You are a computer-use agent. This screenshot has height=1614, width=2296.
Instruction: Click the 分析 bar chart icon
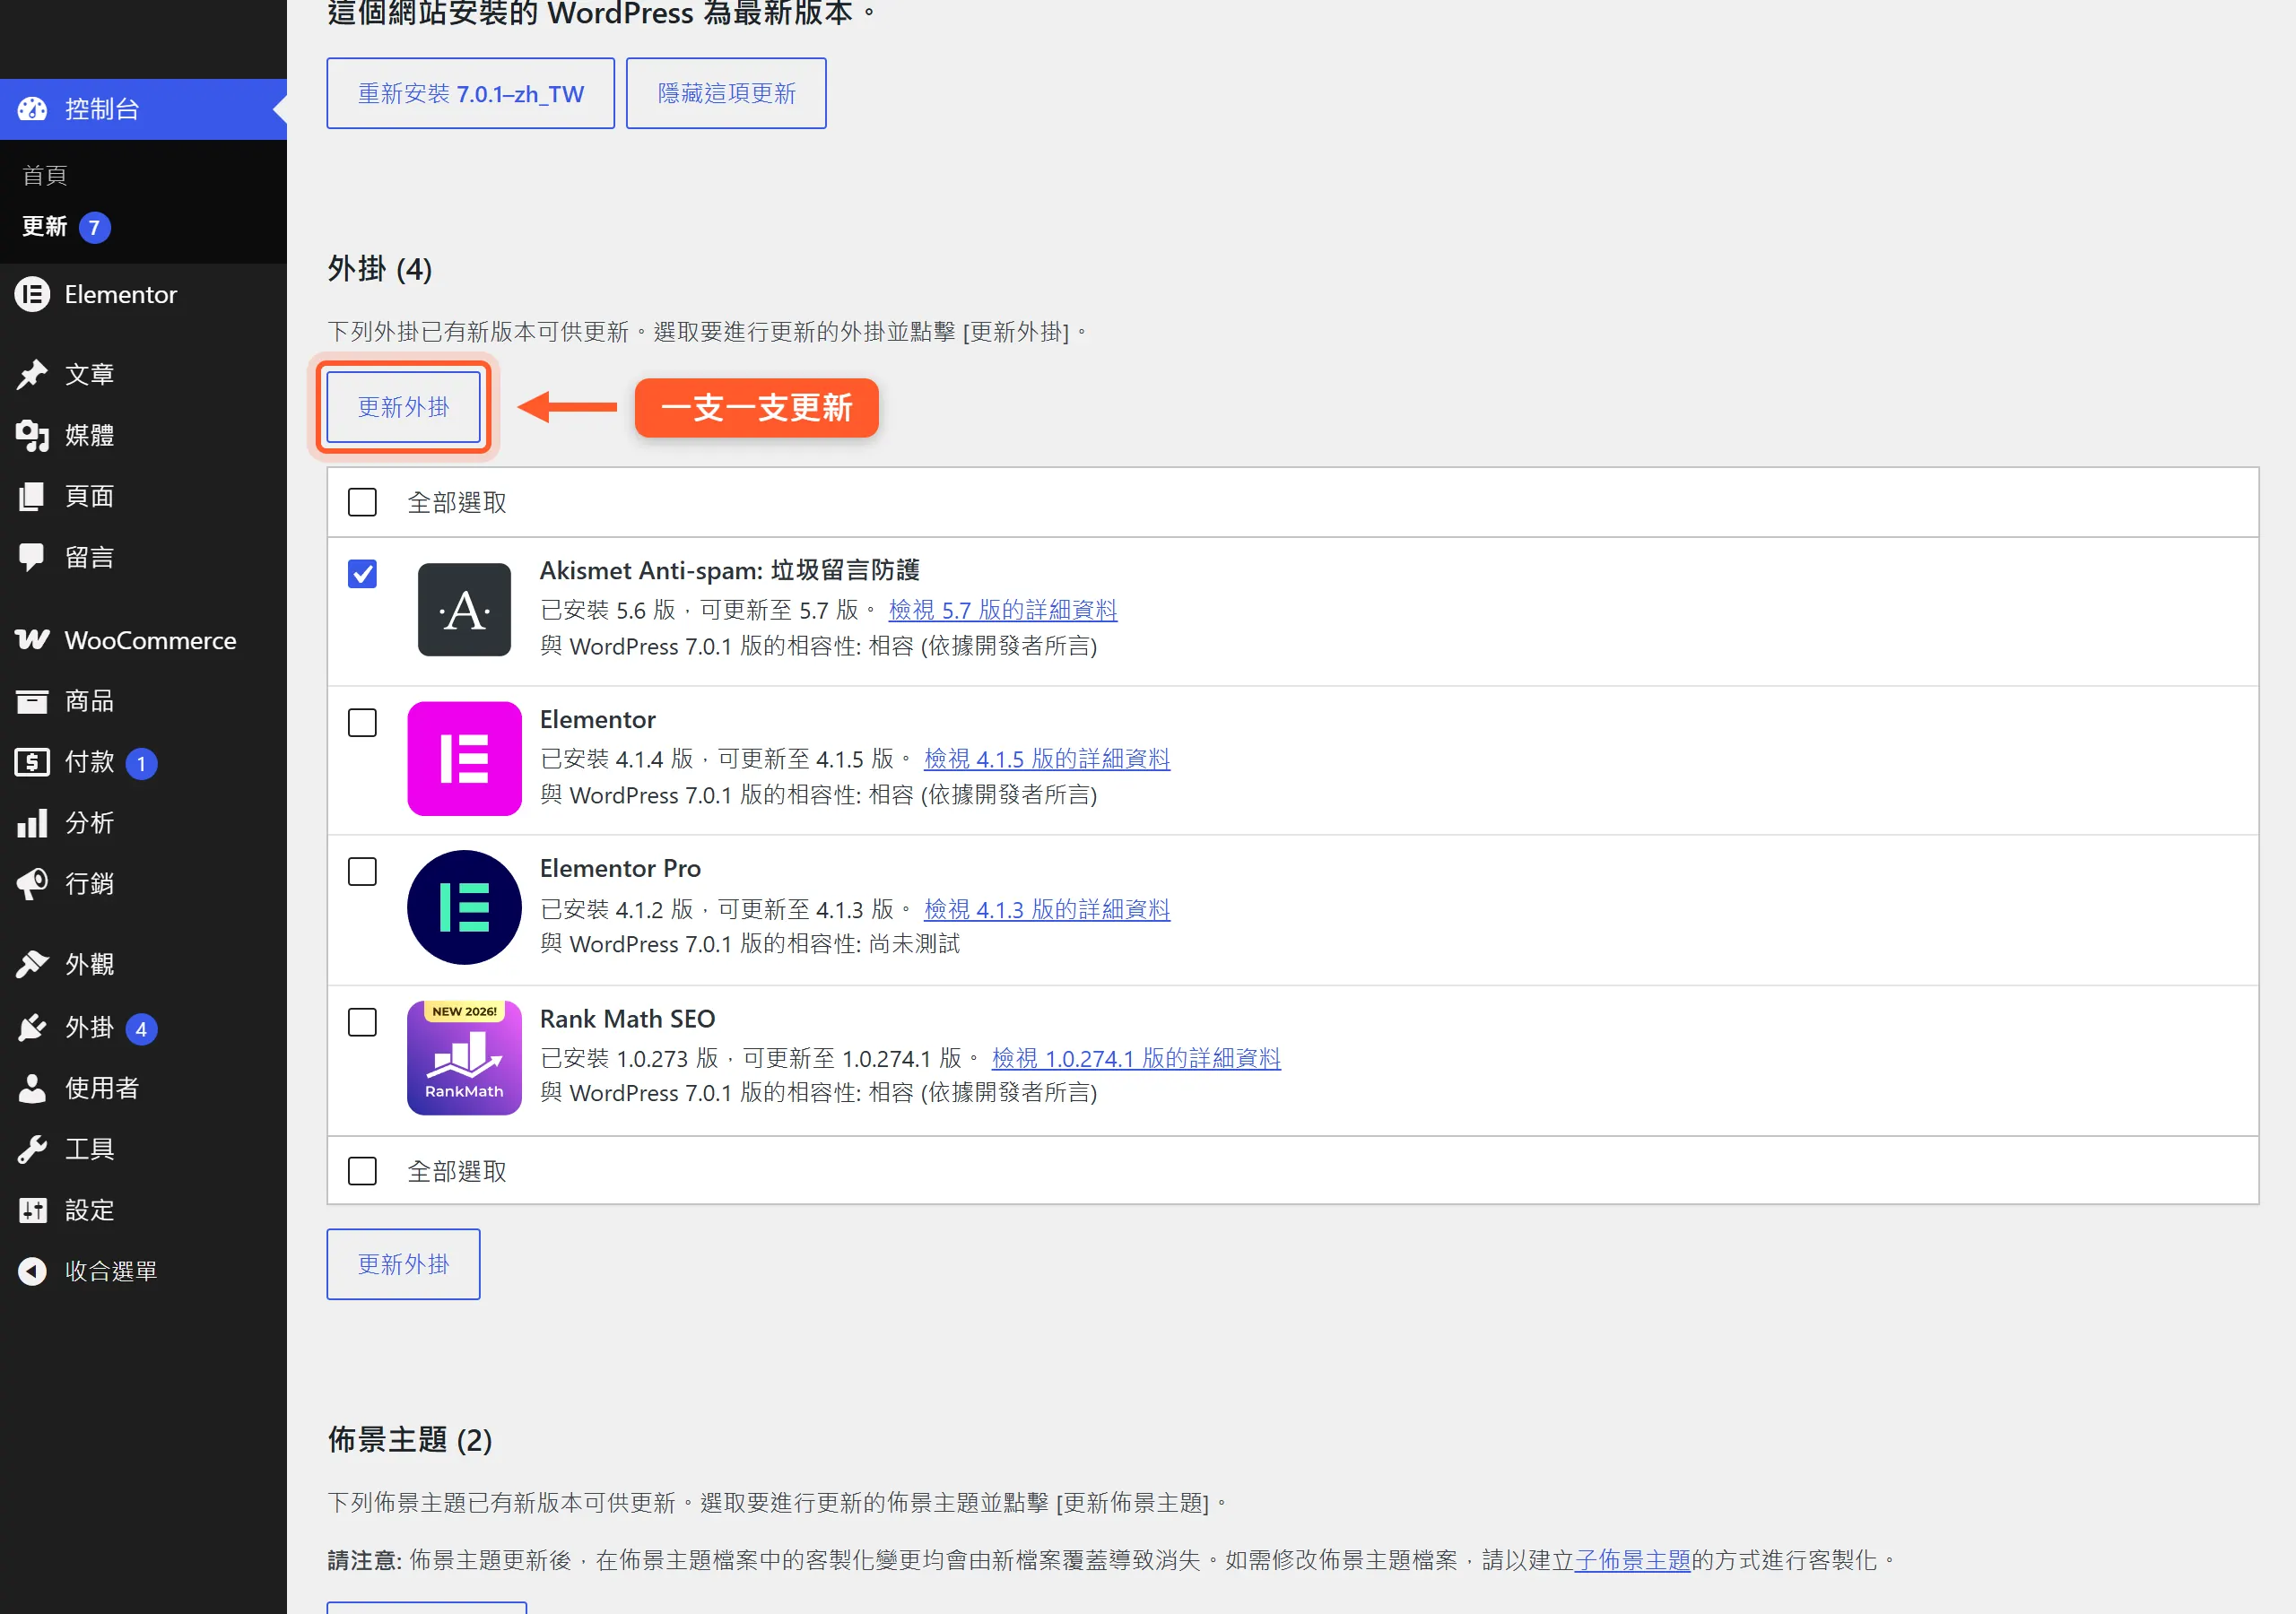pyautogui.click(x=32, y=823)
